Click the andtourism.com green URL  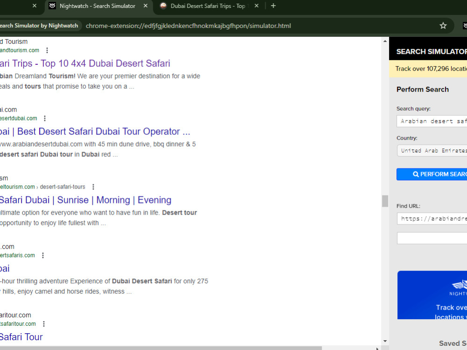(x=19, y=50)
